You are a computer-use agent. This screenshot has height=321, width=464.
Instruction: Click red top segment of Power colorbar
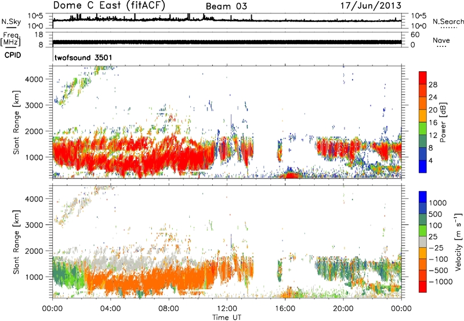pos(423,78)
